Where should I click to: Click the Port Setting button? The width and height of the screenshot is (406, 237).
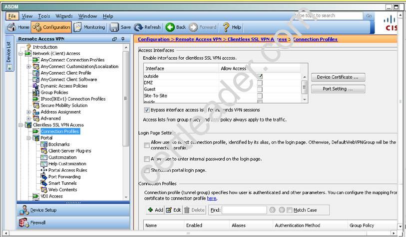[338, 89]
